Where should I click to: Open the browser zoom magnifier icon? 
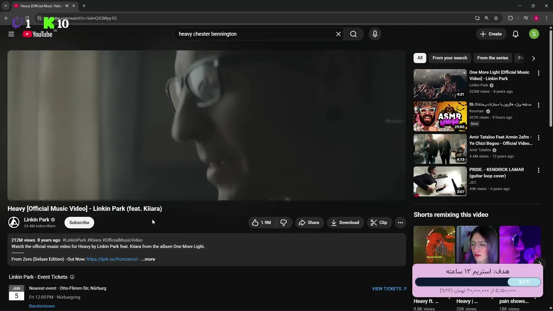(x=486, y=18)
